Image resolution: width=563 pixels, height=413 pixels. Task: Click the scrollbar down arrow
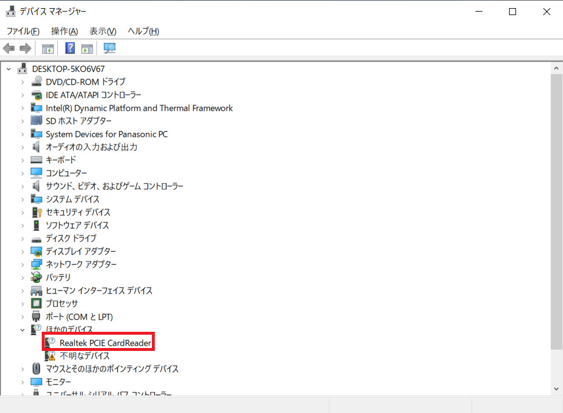point(556,389)
